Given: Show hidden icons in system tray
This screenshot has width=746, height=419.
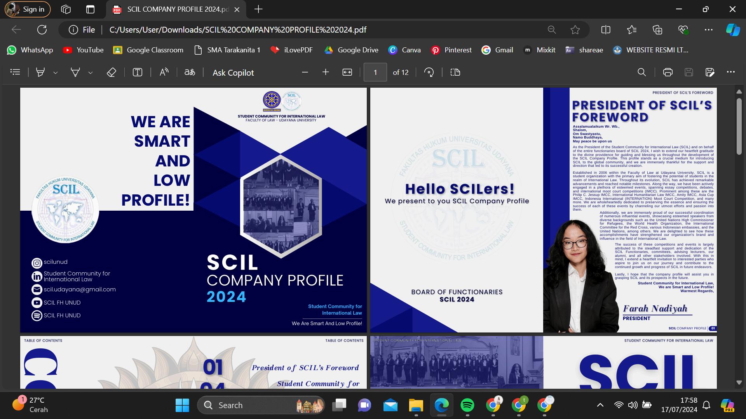Looking at the screenshot, I should pos(600,405).
